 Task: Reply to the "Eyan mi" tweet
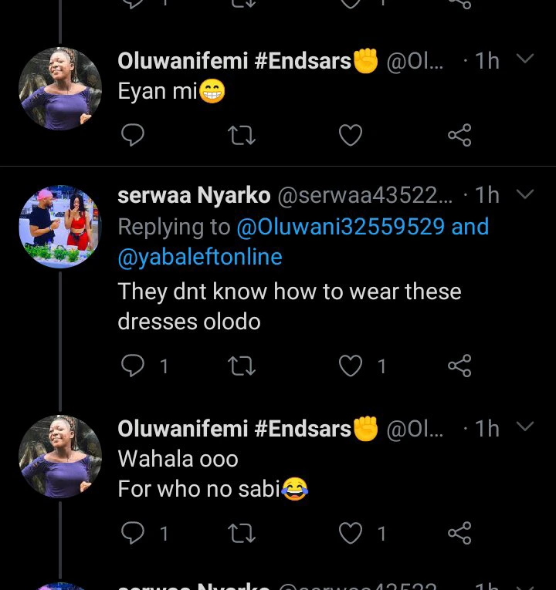[134, 137]
